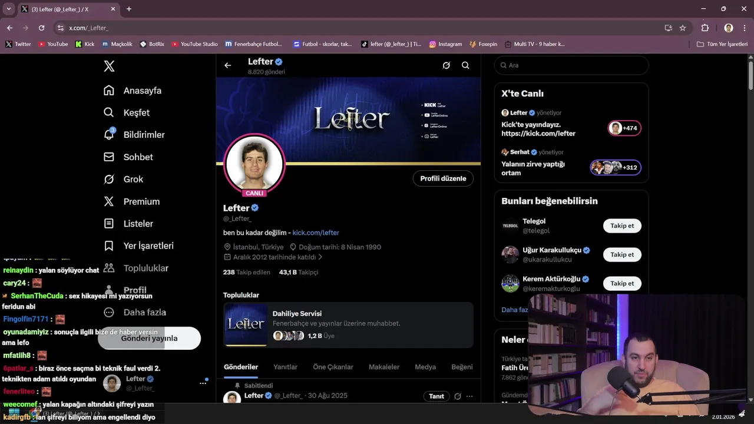Open the Lefter profile avatar

pos(254,164)
